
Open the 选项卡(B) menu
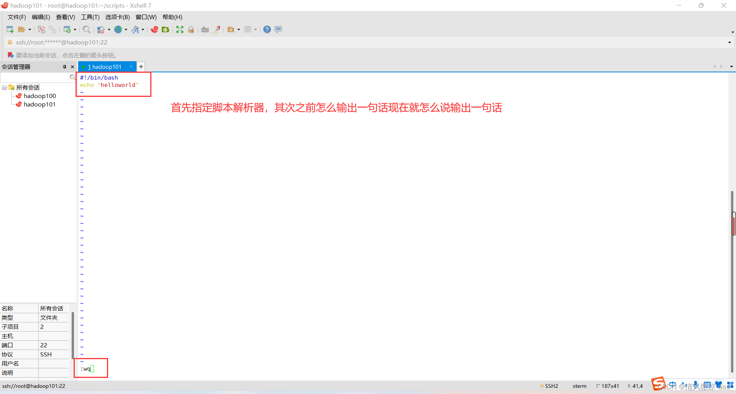click(x=118, y=17)
